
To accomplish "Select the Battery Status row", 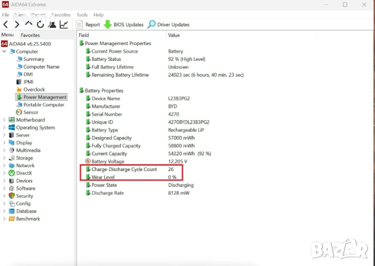I will (x=145, y=59).
